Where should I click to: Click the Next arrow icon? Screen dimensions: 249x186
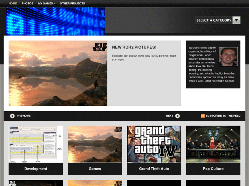[177, 116]
